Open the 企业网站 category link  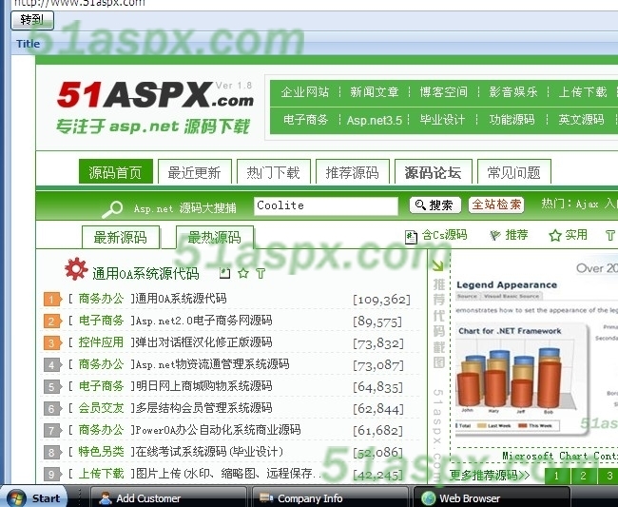[x=304, y=92]
